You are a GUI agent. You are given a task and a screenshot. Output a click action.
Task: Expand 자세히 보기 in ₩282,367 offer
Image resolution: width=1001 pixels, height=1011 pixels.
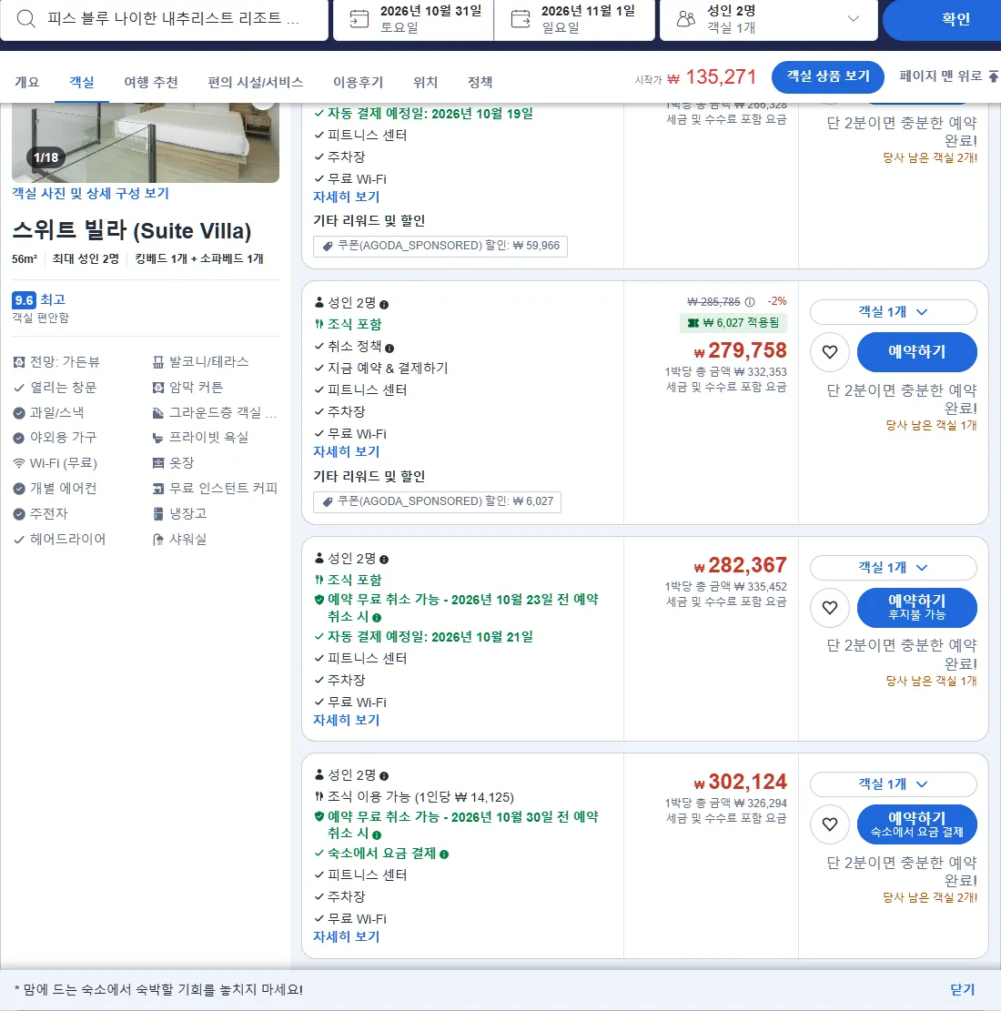point(347,720)
